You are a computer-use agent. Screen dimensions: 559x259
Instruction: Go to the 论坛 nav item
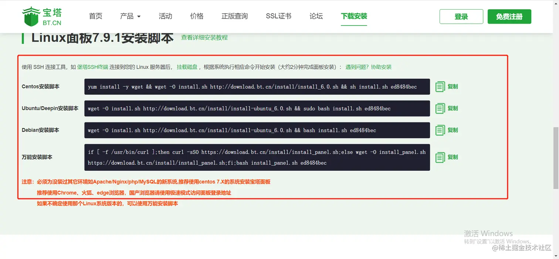(x=316, y=16)
